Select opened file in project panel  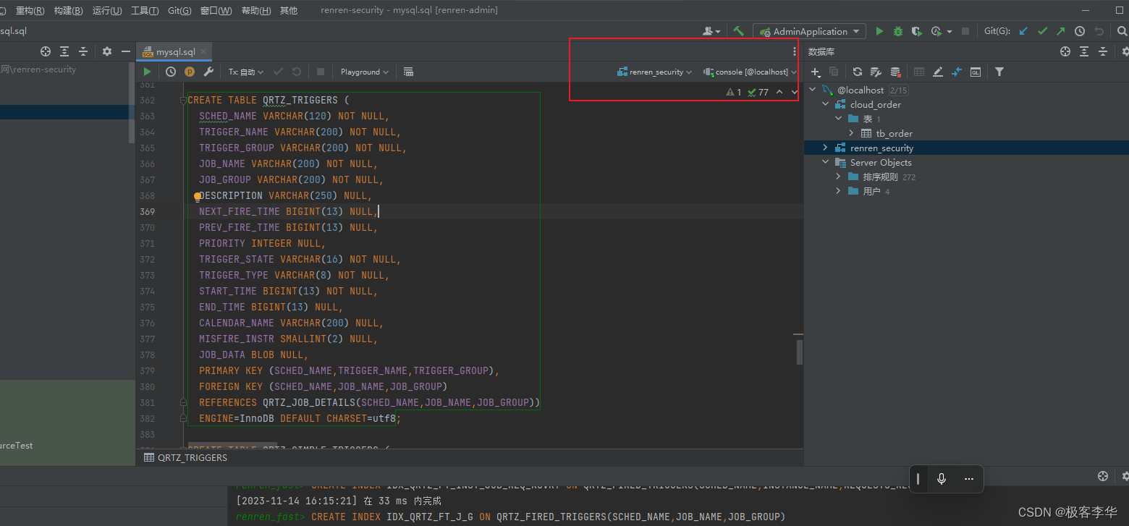46,51
